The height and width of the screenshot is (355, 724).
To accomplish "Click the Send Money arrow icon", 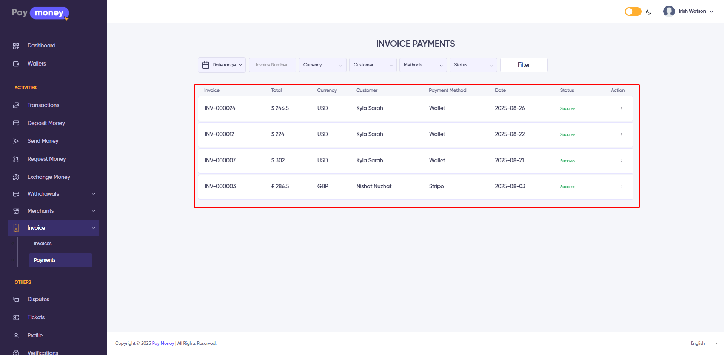I will [16, 141].
